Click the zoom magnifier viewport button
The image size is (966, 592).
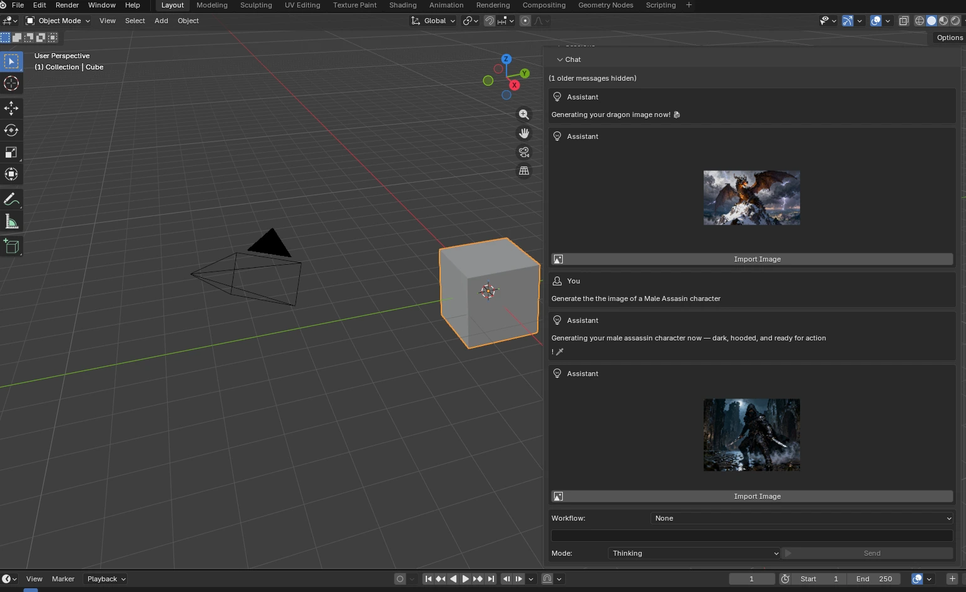(524, 115)
